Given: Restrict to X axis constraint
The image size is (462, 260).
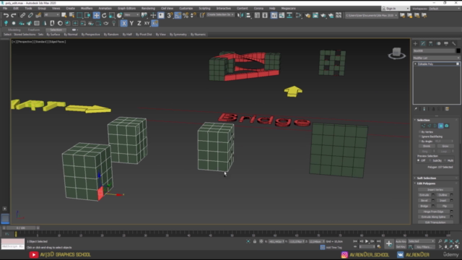Looking at the screenshot, I should pos(124,23).
